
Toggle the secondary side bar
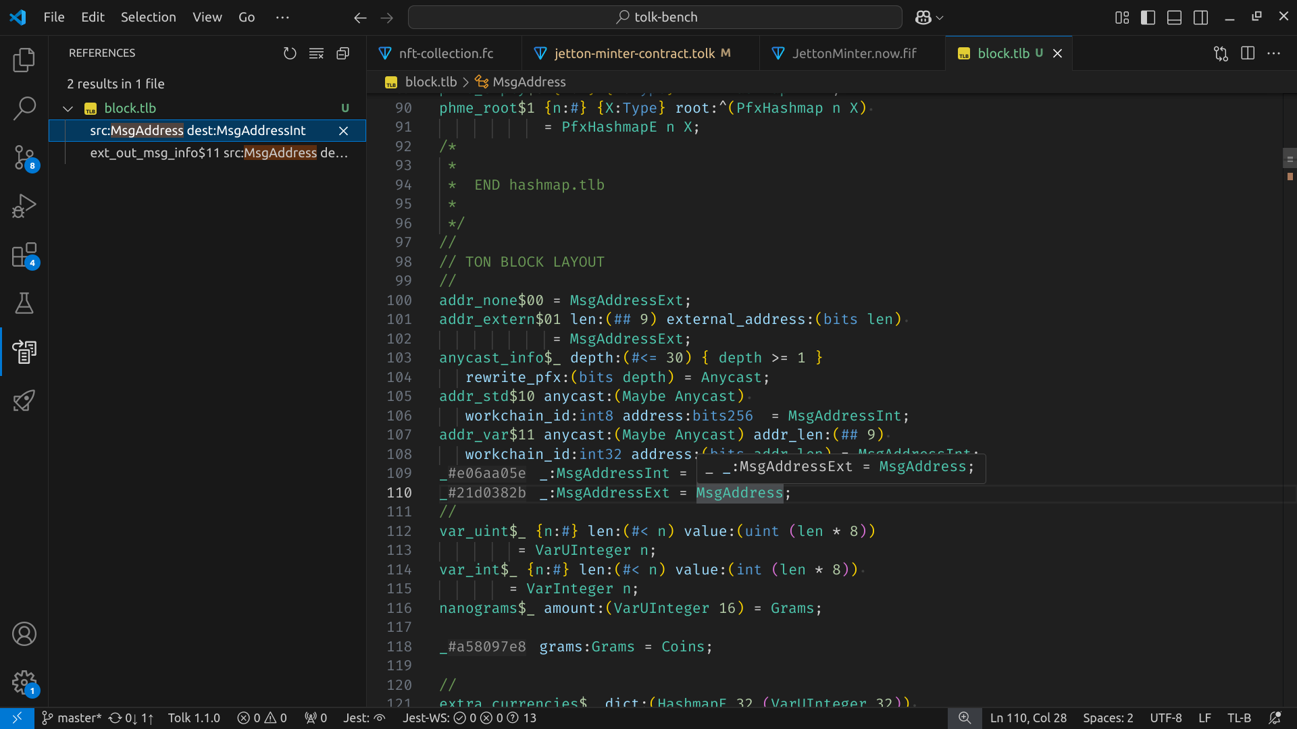[x=1201, y=18]
